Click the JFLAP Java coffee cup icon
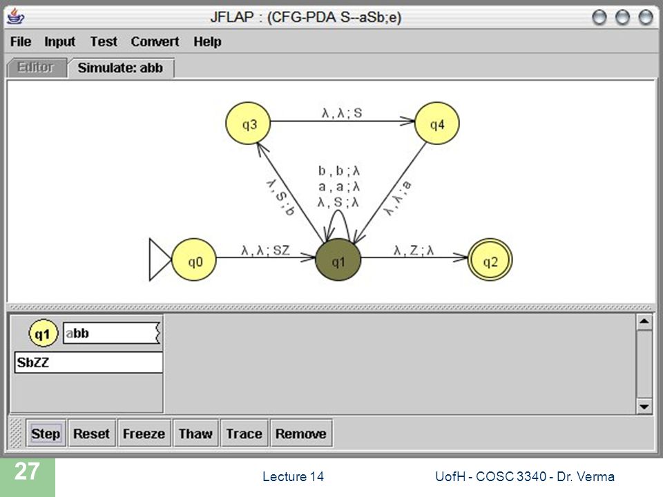Viewport: 663px width, 497px height. pos(17,17)
